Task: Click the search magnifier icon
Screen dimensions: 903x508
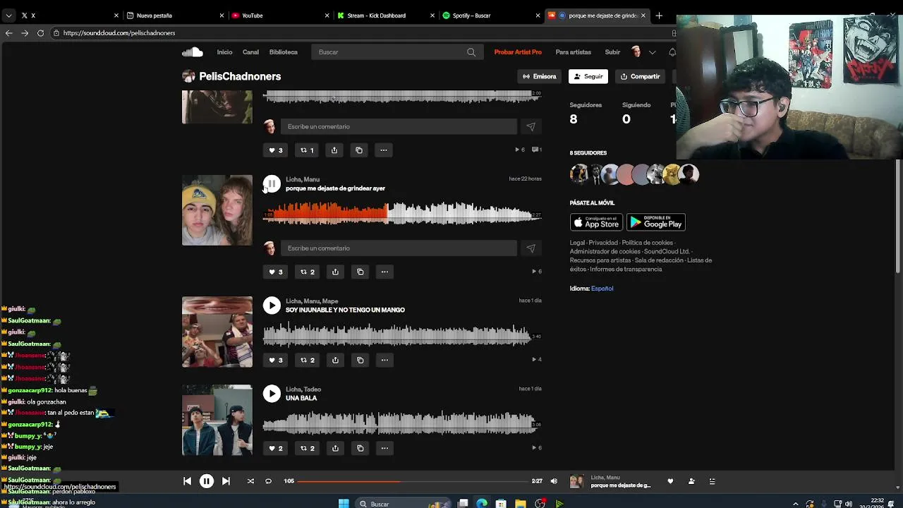Action: coord(471,52)
